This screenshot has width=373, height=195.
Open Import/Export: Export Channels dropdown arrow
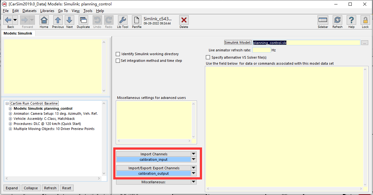(x=193, y=168)
